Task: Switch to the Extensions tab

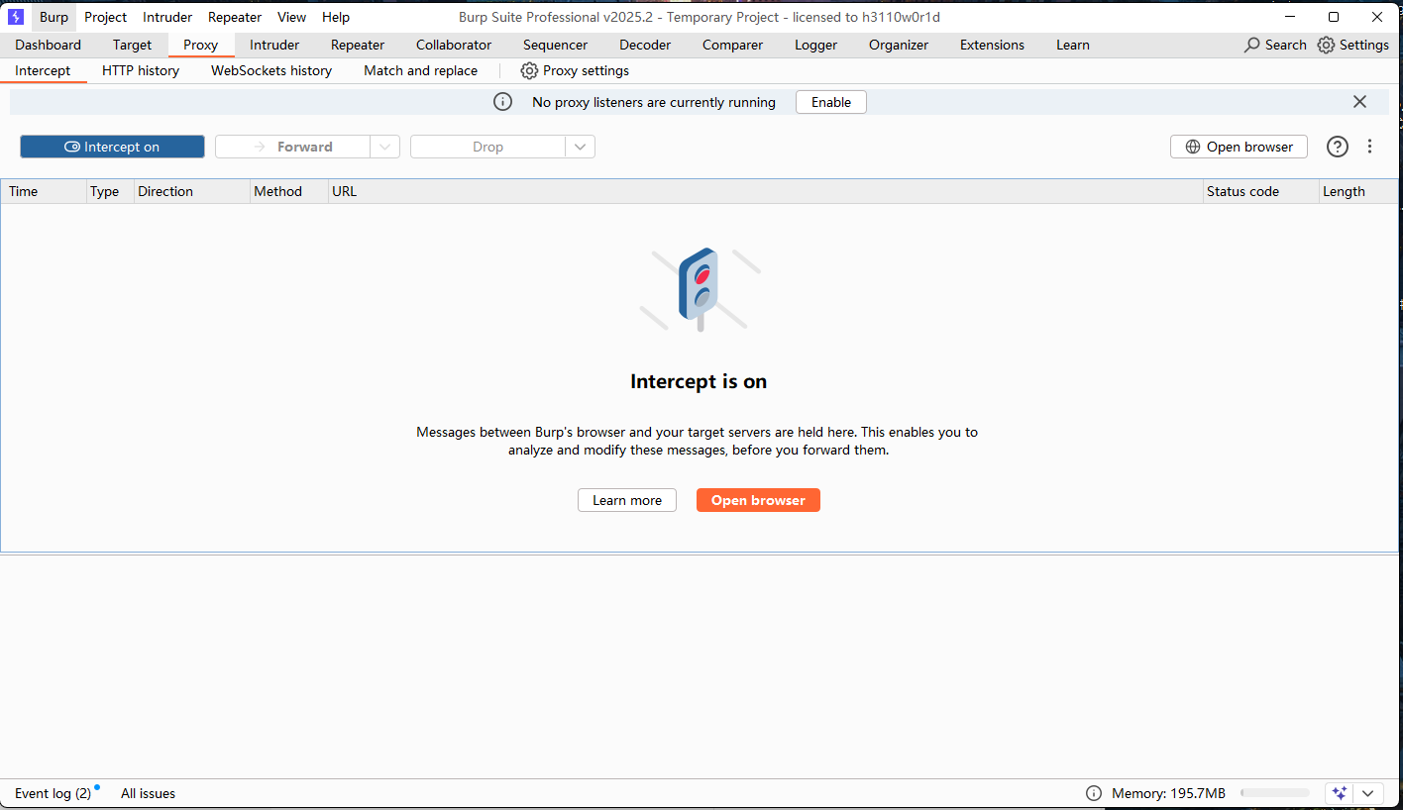Action: [992, 45]
